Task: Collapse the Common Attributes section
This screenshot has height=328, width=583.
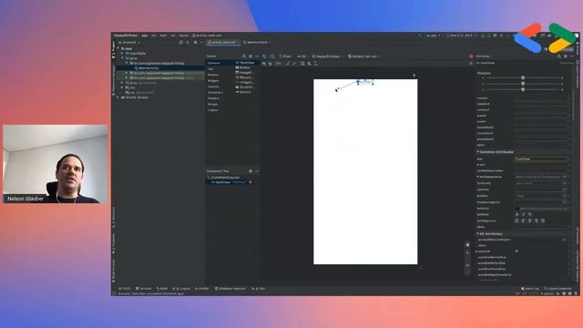Action: point(477,152)
